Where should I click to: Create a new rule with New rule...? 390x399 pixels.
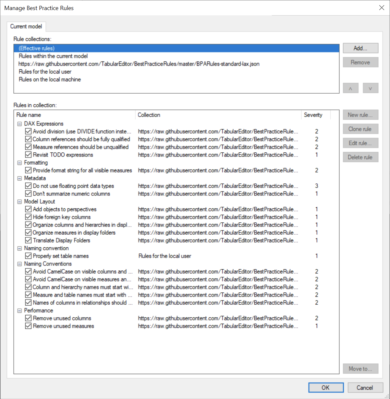pos(360,114)
